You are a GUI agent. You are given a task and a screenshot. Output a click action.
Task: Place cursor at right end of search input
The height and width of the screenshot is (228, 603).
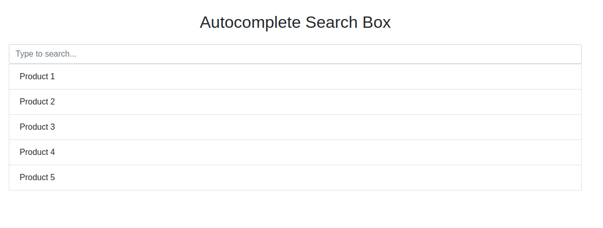point(573,54)
